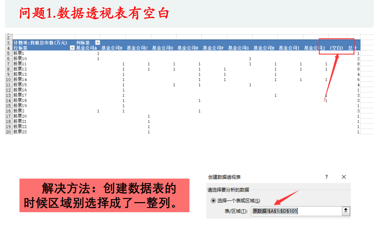Screen dimensions: 377x232
Task: Select the 选择一个表或区域 radio button
Action: pyautogui.click(x=213, y=201)
